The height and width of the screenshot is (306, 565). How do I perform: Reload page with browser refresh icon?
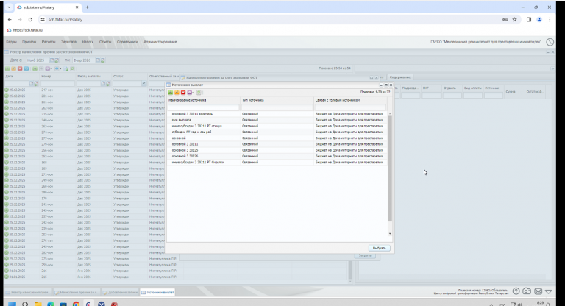(x=30, y=19)
